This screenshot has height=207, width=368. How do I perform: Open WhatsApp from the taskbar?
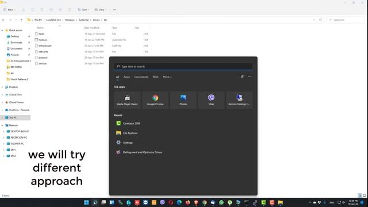point(221,202)
